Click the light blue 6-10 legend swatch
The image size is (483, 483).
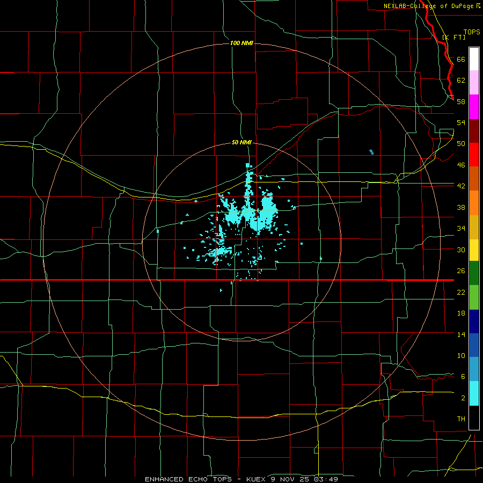[x=474, y=369]
